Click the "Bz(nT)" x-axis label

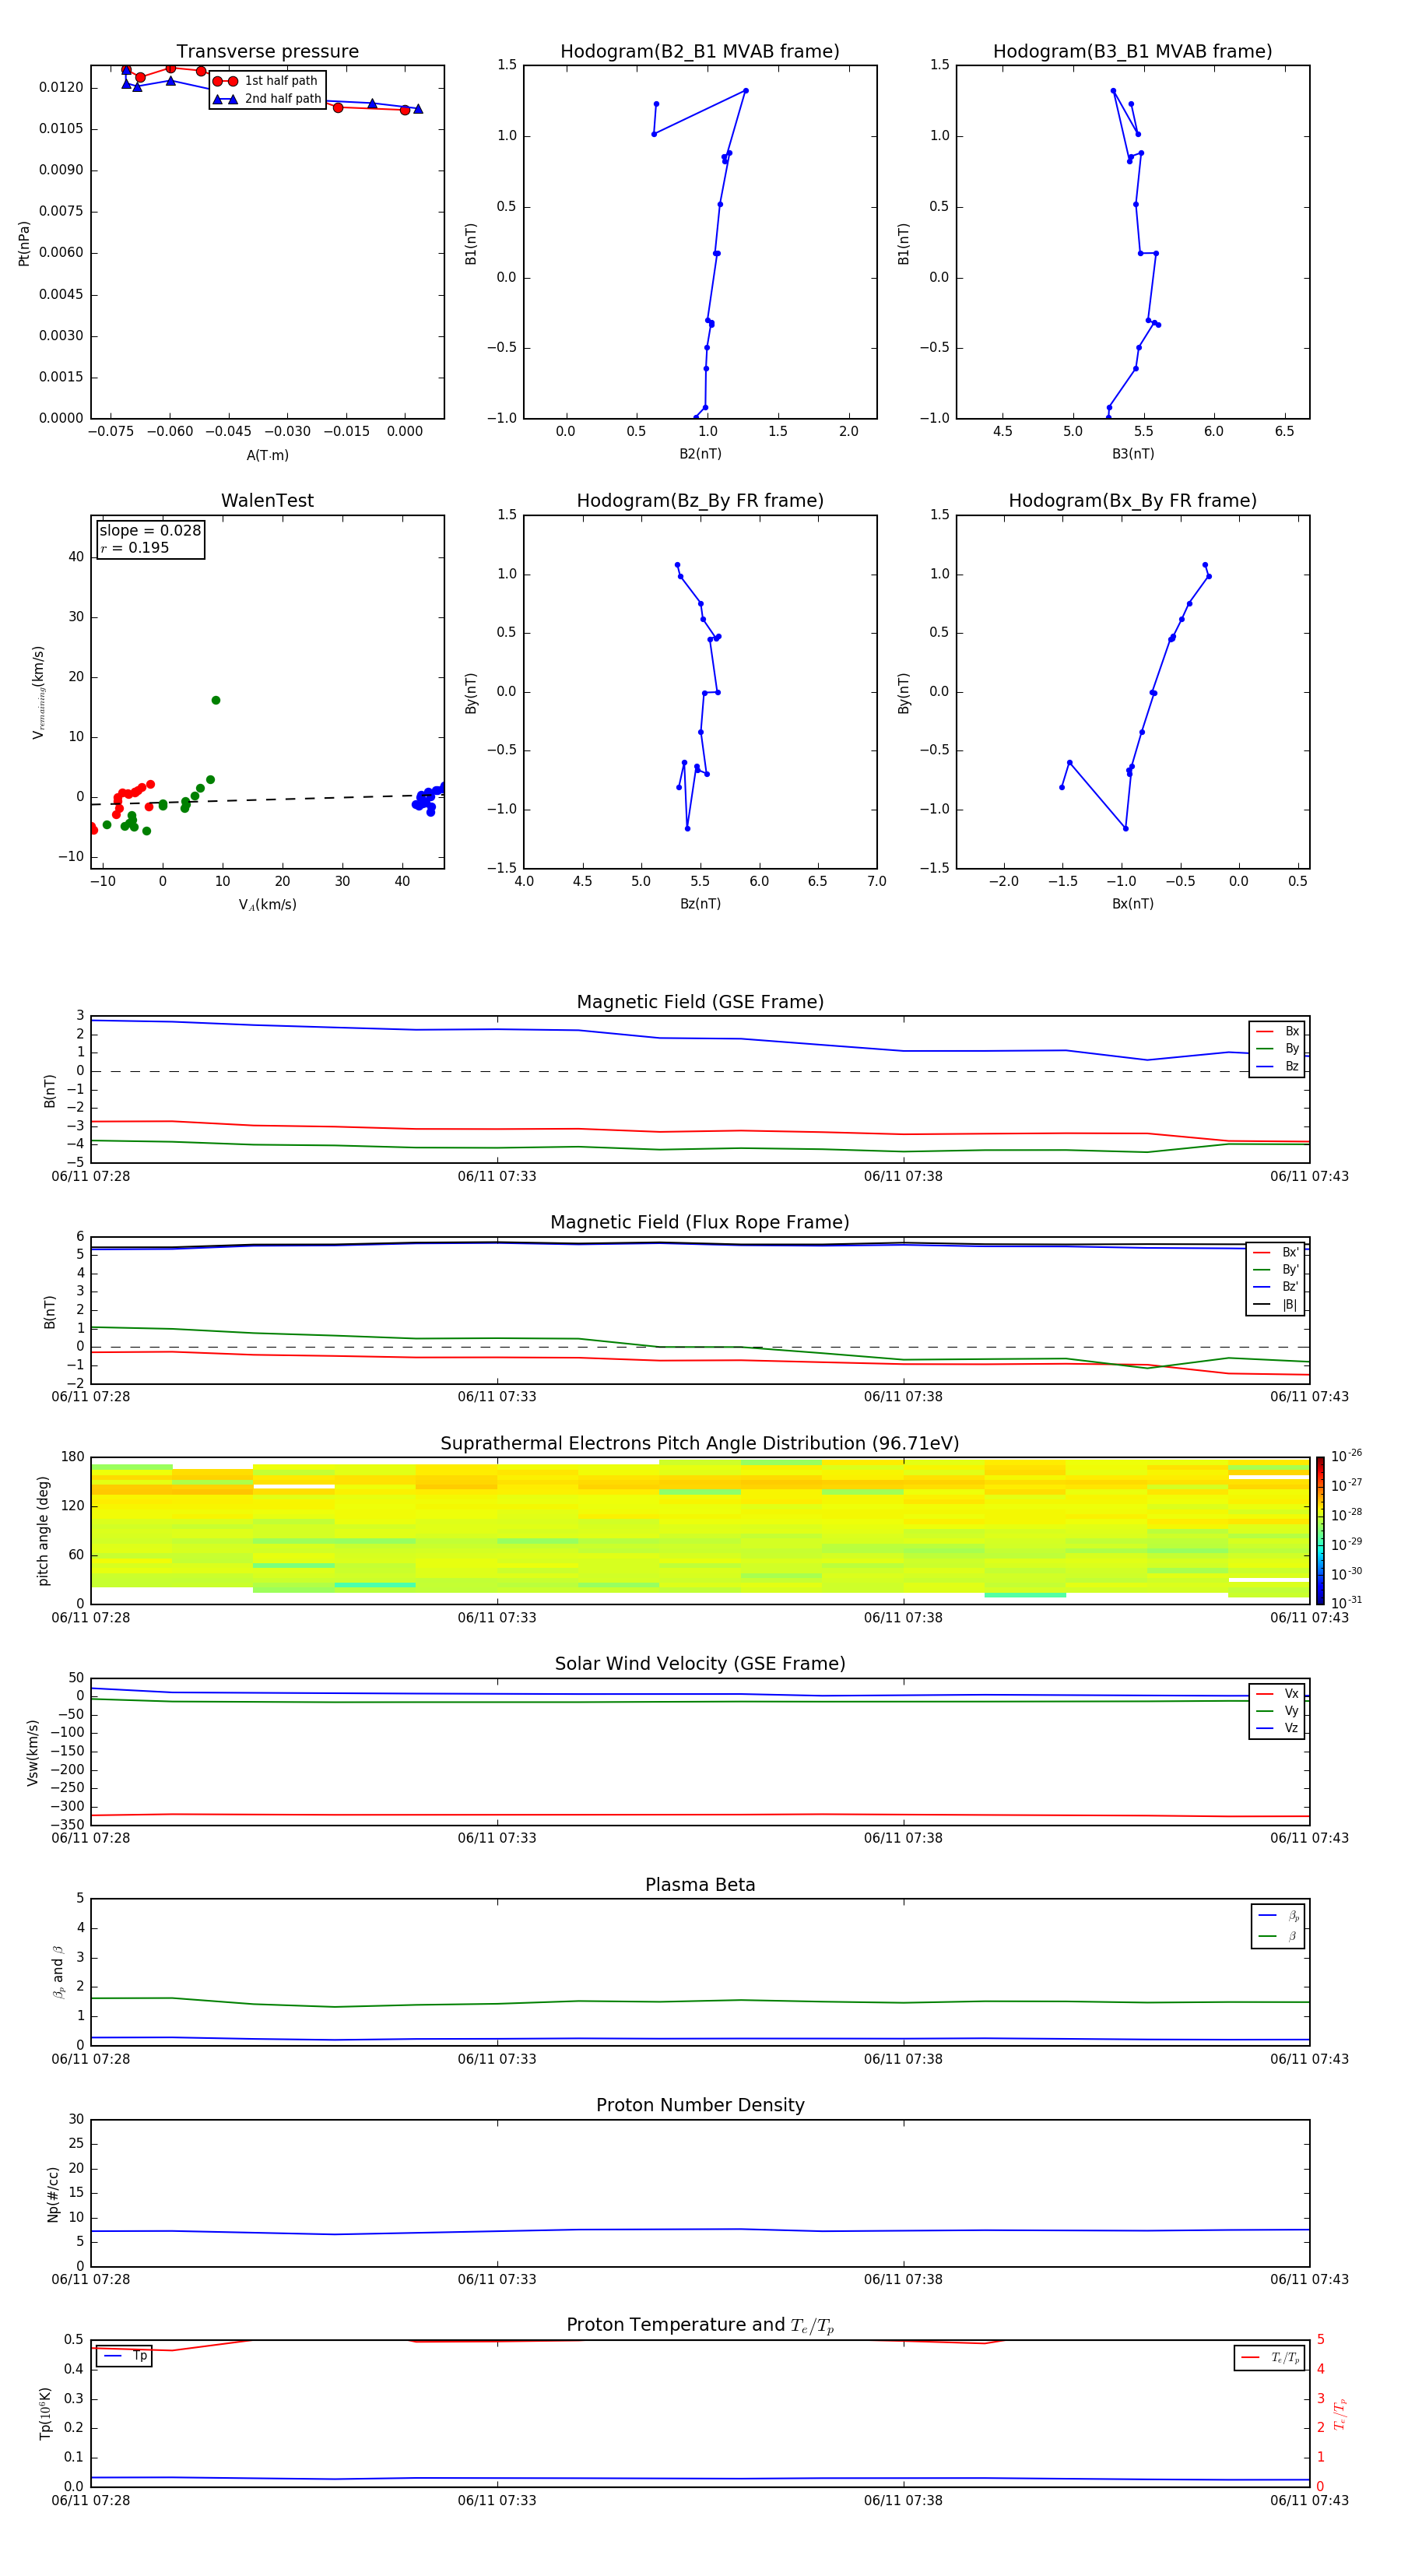700,904
